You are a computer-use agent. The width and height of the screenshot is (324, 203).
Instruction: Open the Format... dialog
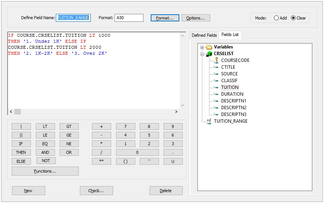click(x=165, y=18)
